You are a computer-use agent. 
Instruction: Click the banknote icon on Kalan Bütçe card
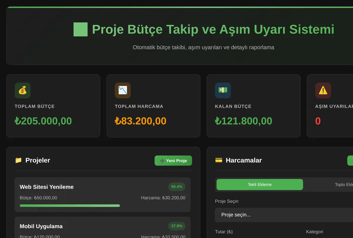(x=223, y=90)
